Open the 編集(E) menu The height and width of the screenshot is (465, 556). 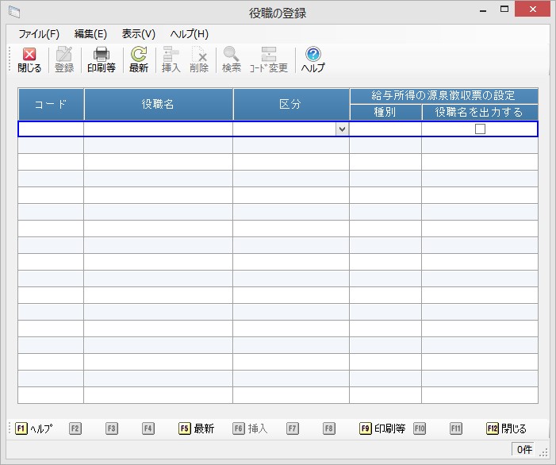pyautogui.click(x=90, y=34)
